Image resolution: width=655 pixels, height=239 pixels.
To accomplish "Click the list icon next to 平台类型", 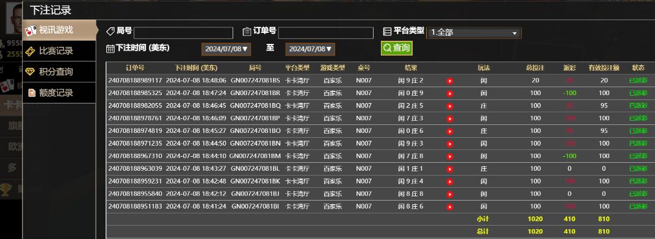I will [x=387, y=31].
